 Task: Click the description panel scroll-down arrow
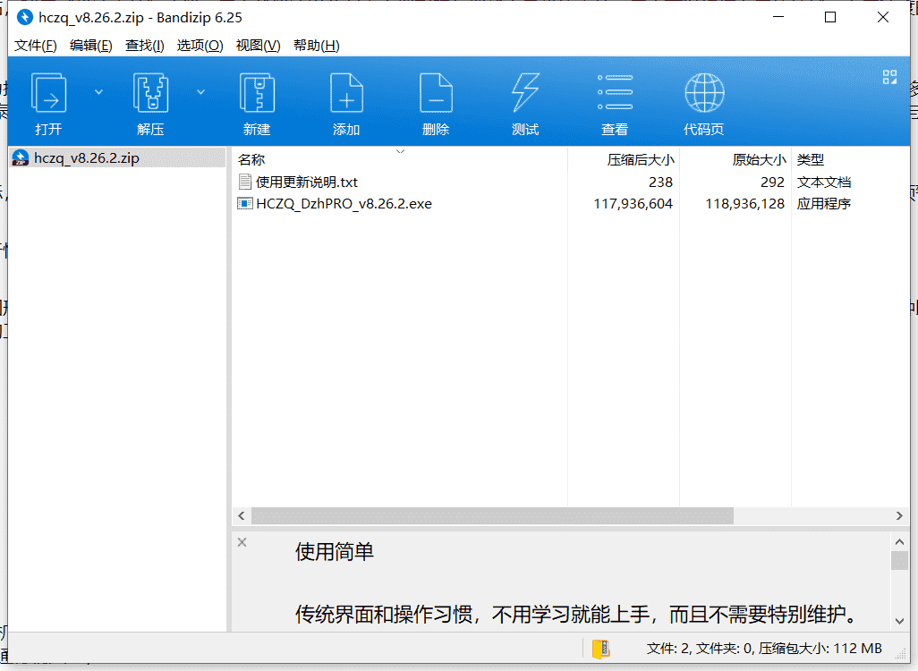point(900,621)
